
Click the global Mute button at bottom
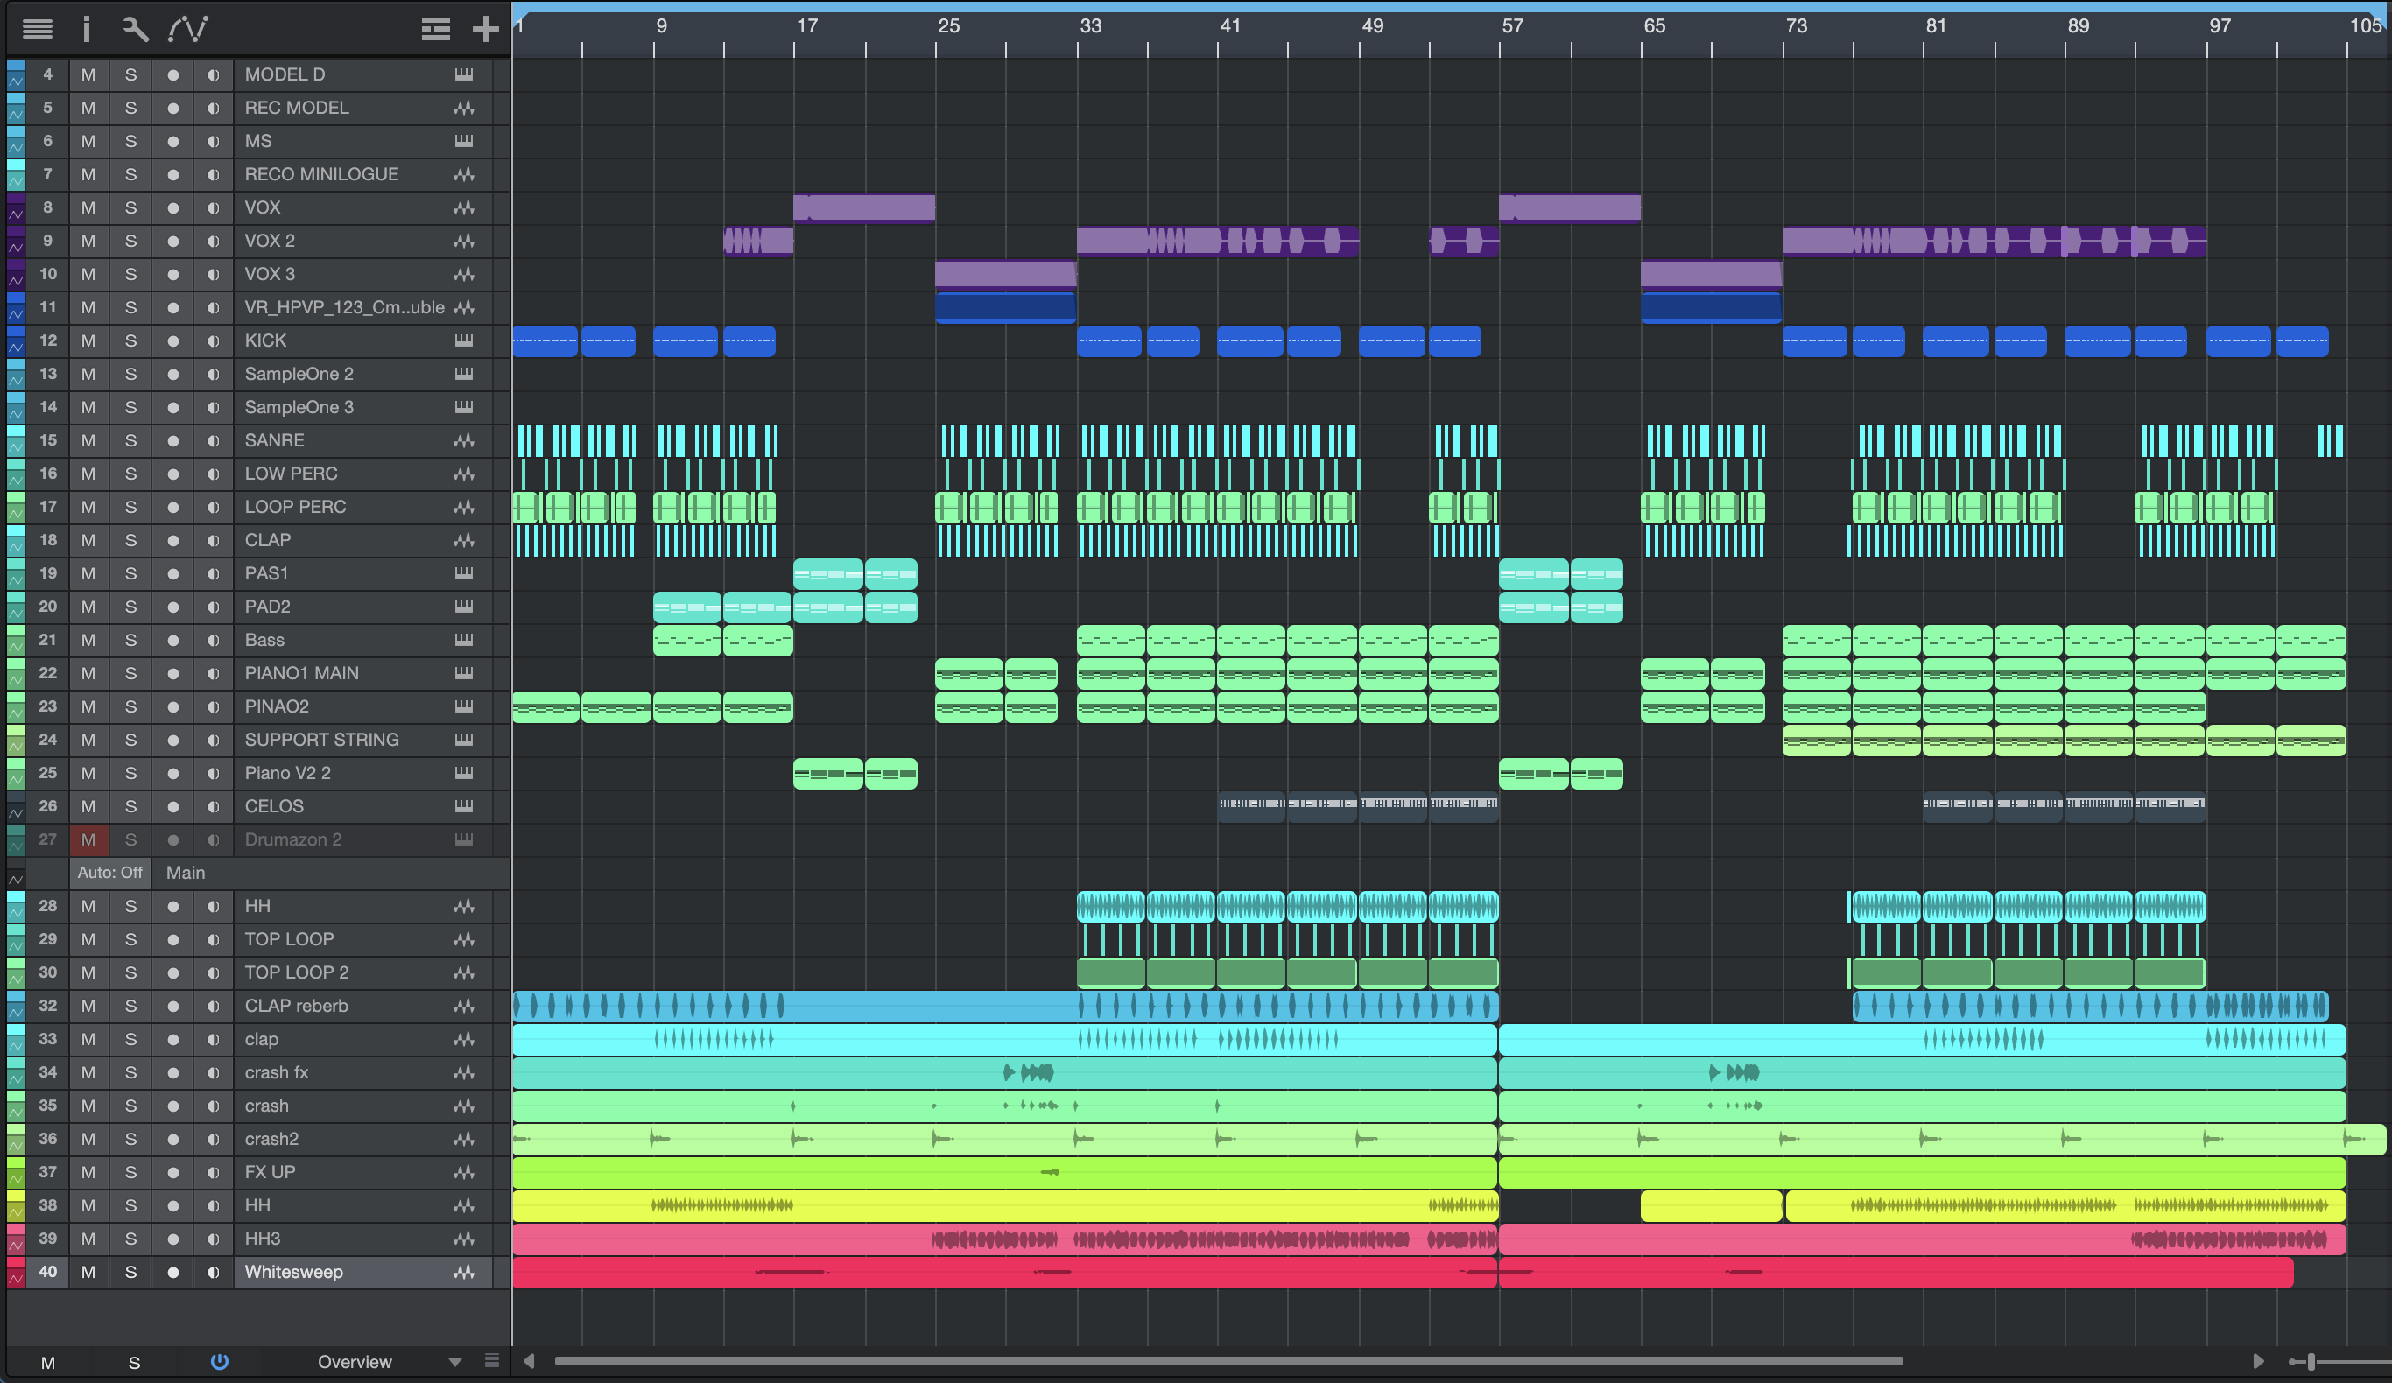(47, 1362)
